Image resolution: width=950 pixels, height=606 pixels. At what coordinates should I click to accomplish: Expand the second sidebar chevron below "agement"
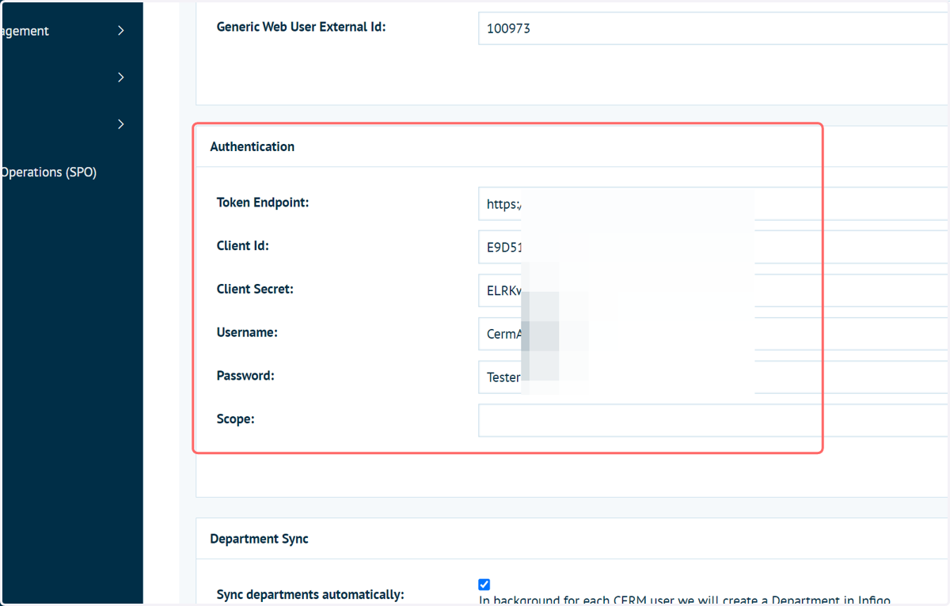click(120, 78)
